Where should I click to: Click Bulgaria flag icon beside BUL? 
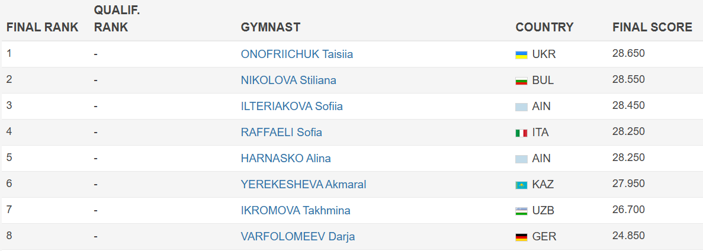click(x=521, y=81)
